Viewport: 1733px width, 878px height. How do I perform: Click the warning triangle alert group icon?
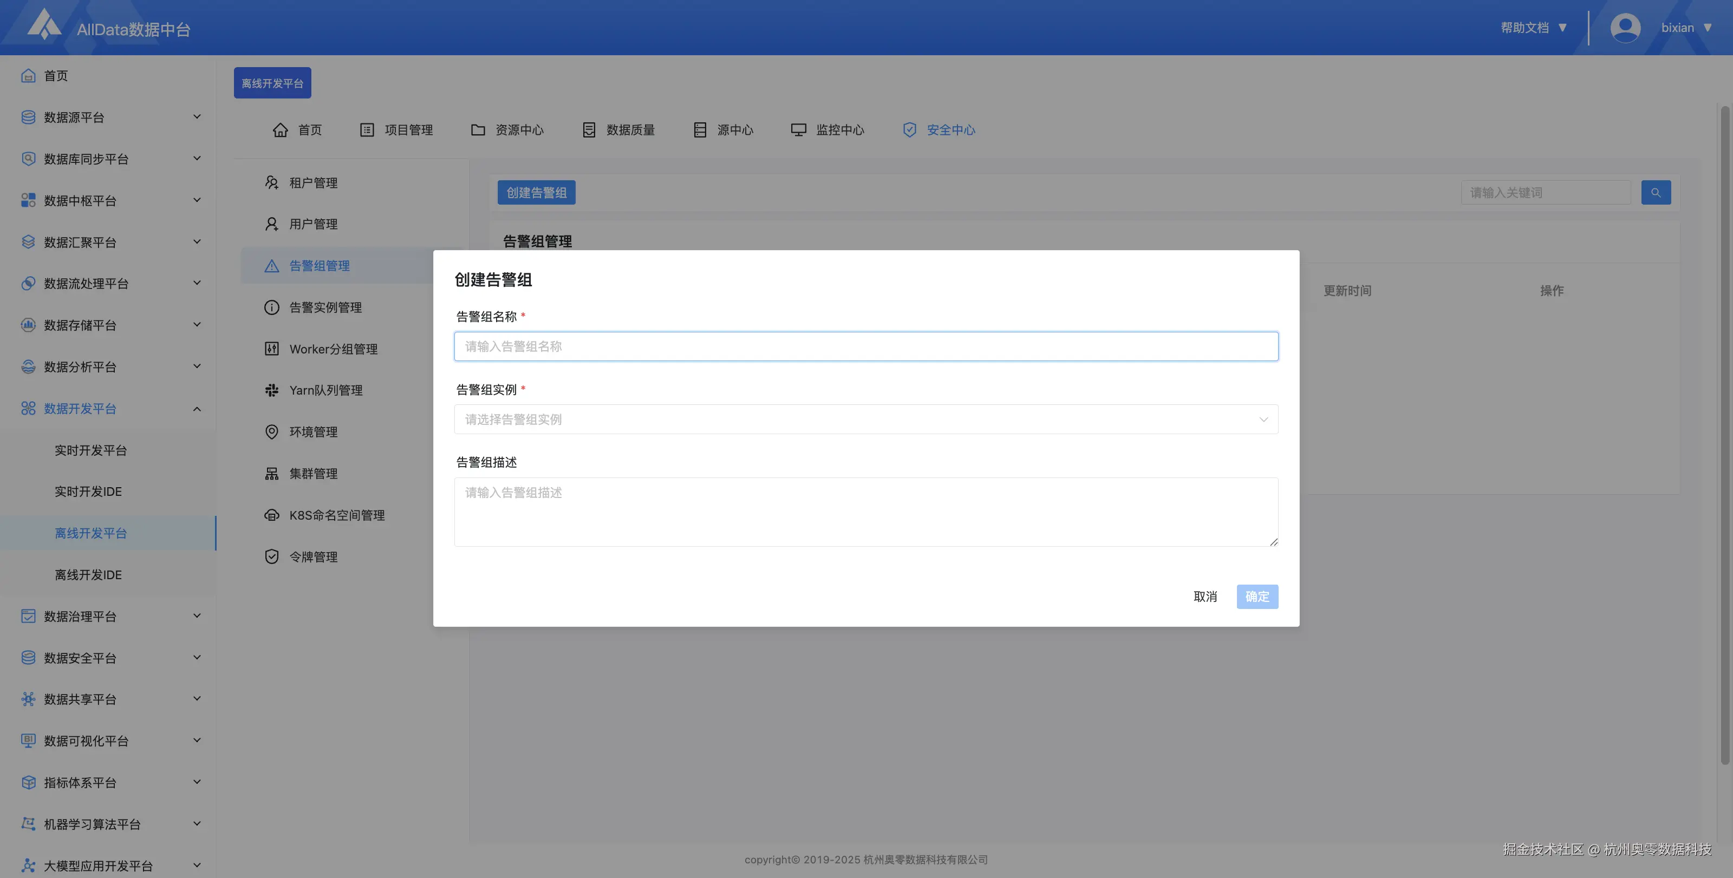(271, 266)
